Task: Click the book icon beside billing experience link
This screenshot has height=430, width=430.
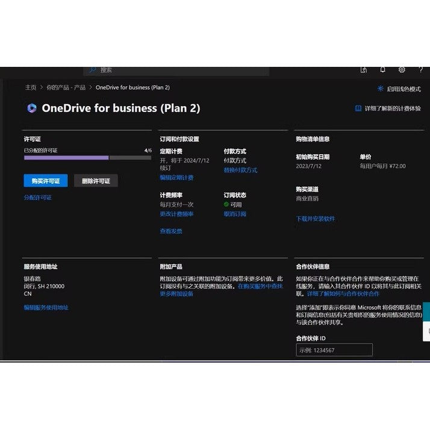Action: [358, 108]
